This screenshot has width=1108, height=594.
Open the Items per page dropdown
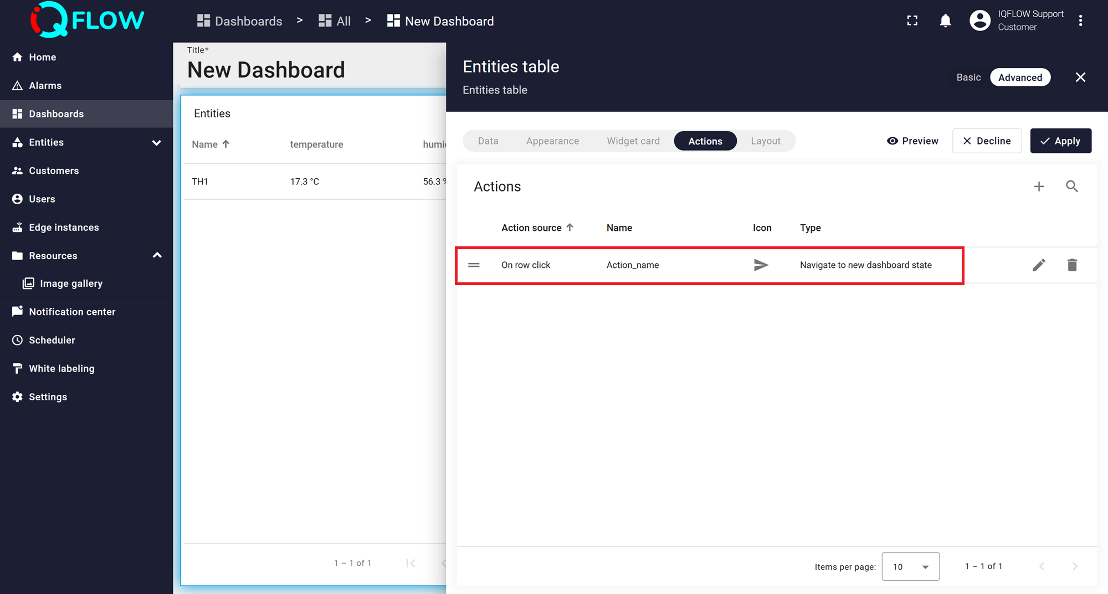(910, 566)
